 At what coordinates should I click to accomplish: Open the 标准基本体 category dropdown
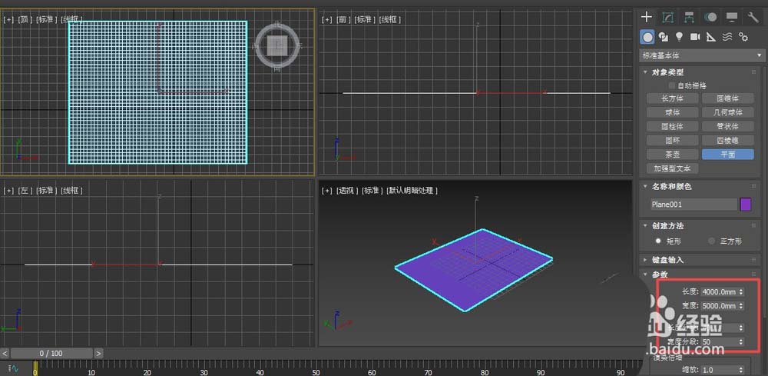tap(701, 56)
